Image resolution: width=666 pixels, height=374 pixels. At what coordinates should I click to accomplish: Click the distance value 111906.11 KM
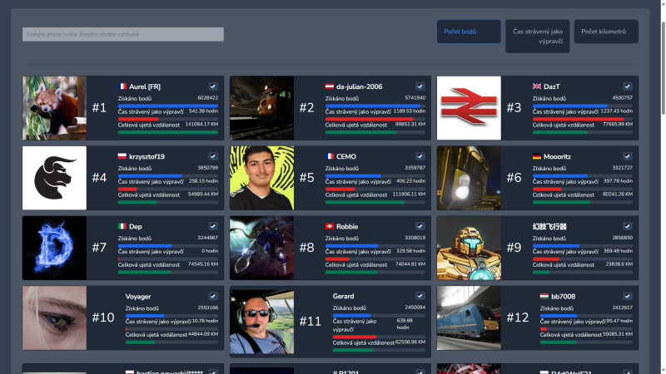(409, 194)
